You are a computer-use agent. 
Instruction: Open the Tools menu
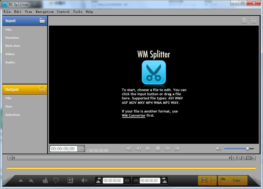pos(78,12)
